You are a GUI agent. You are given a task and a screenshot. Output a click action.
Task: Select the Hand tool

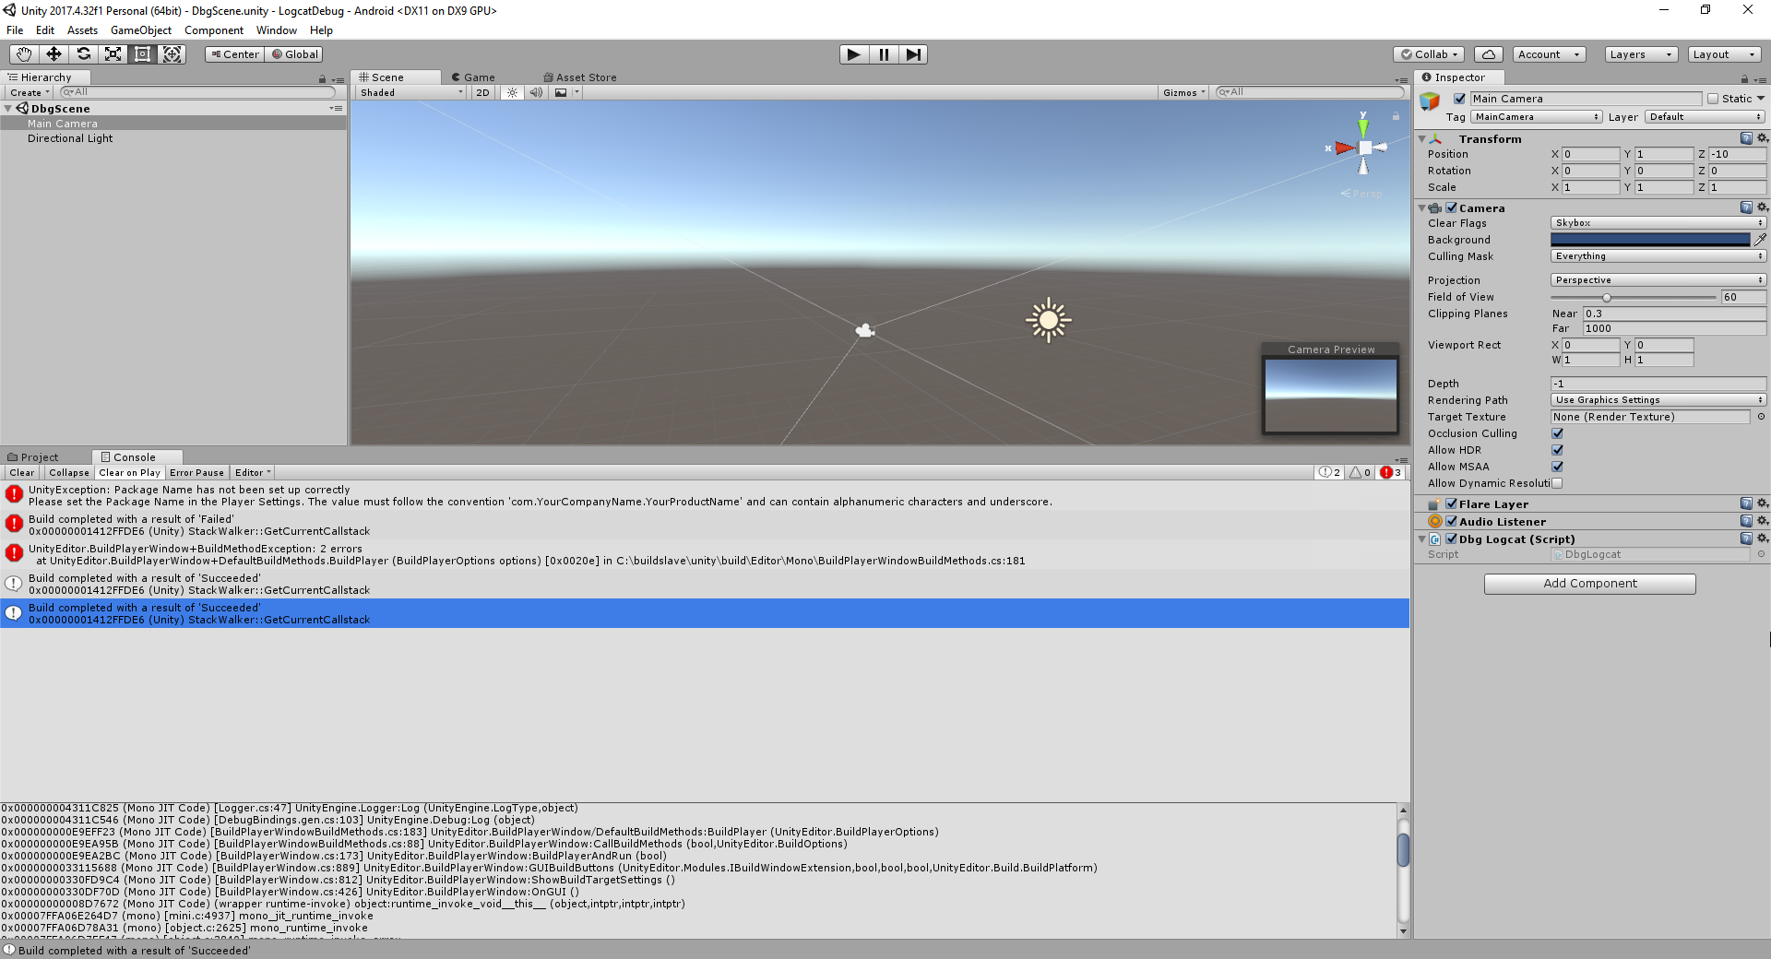[x=24, y=54]
